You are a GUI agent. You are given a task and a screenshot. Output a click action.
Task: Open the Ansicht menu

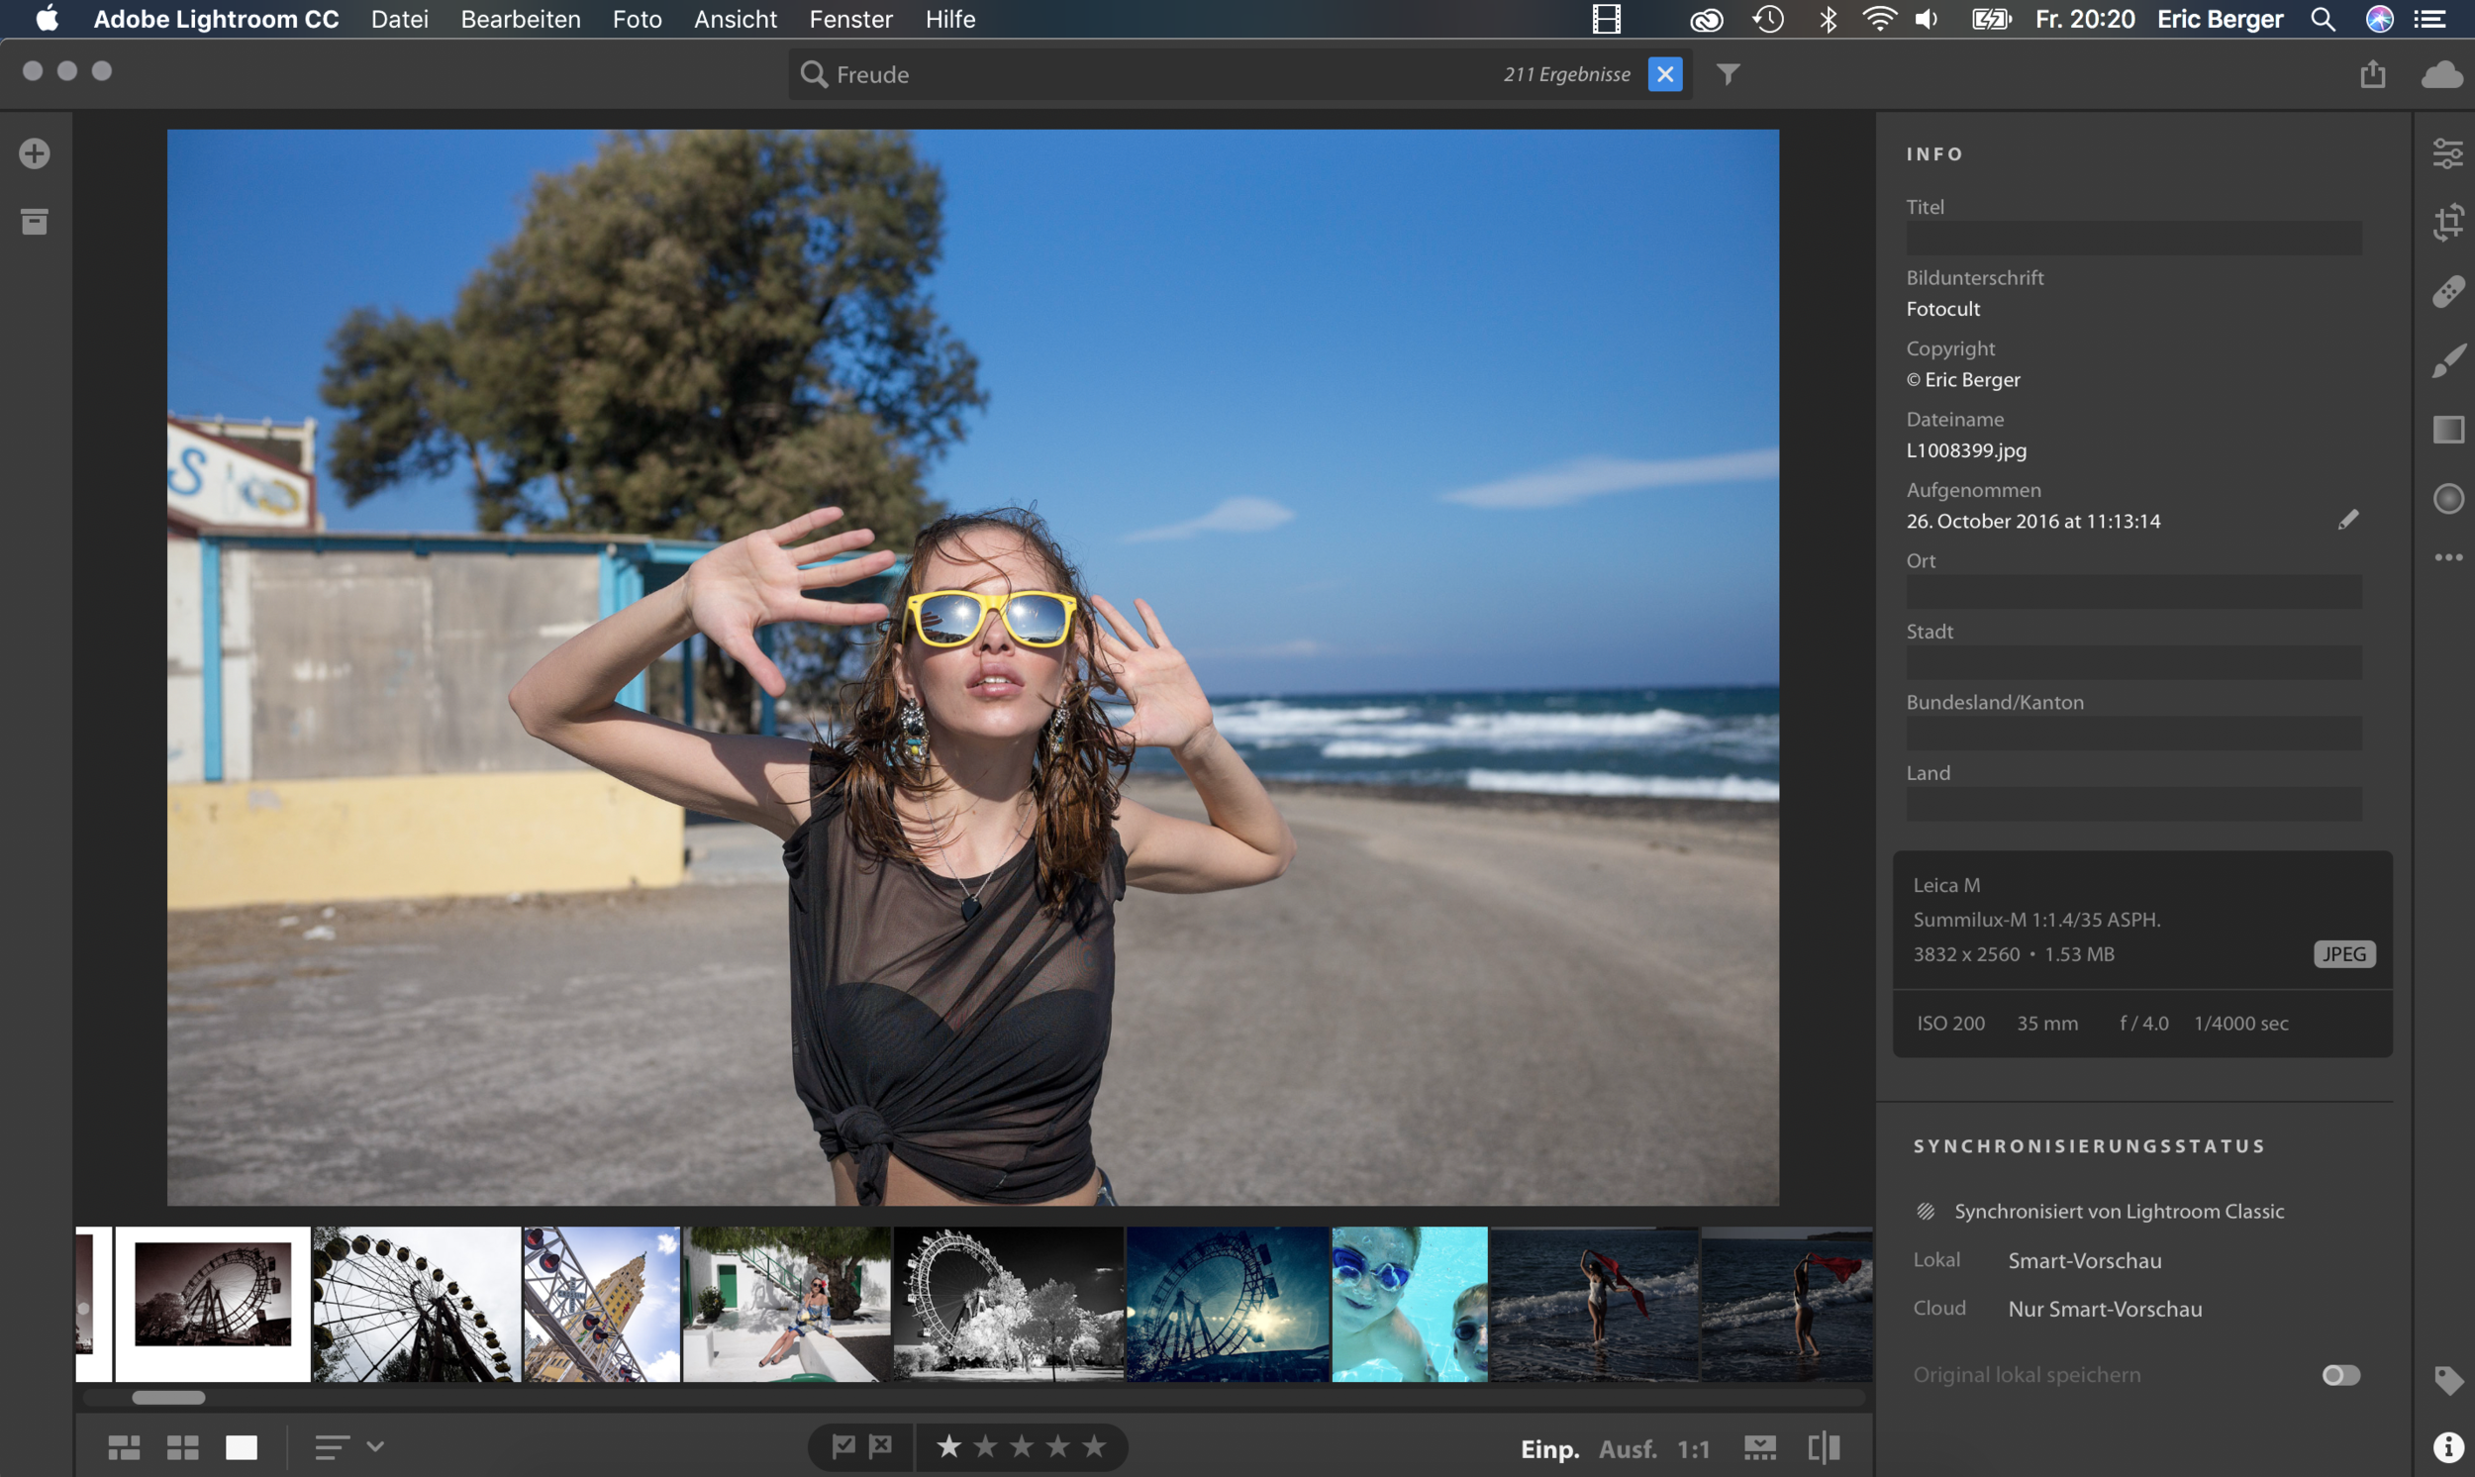[x=735, y=19]
